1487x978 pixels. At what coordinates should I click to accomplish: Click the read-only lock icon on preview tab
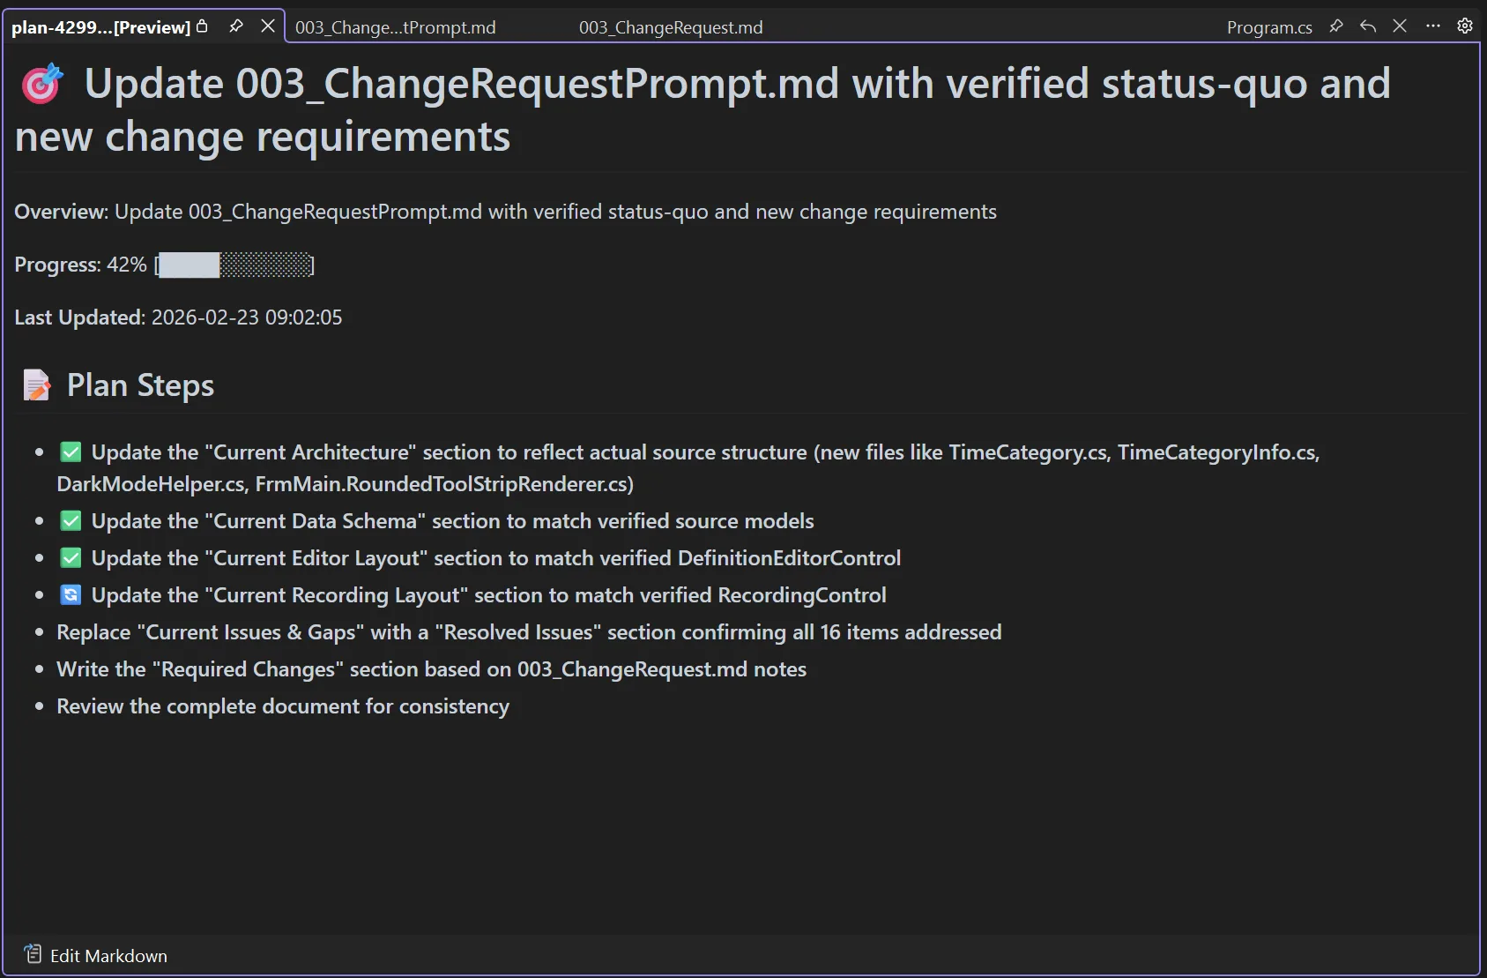(203, 26)
